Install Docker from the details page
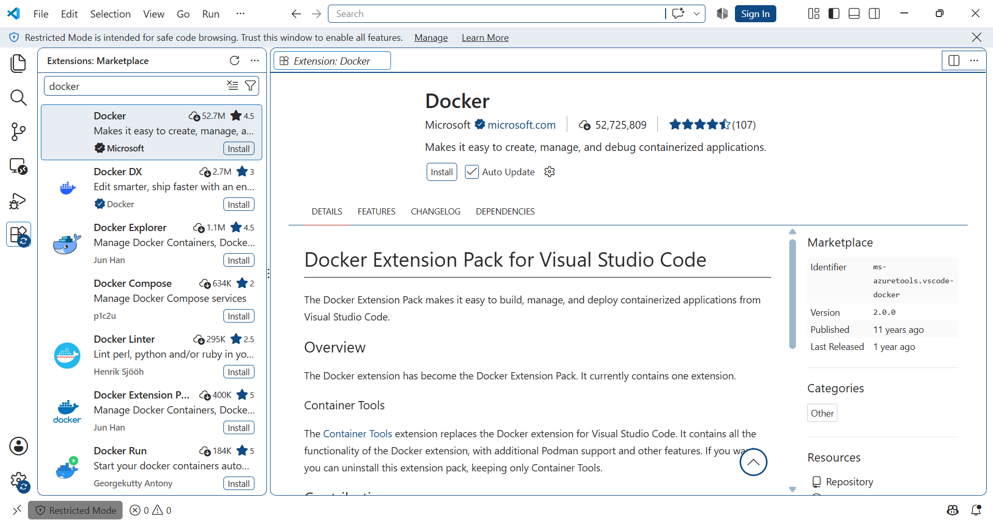 pyautogui.click(x=442, y=172)
